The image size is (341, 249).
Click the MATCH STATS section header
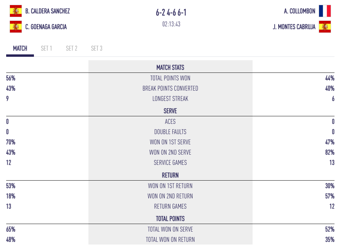[x=170, y=67]
